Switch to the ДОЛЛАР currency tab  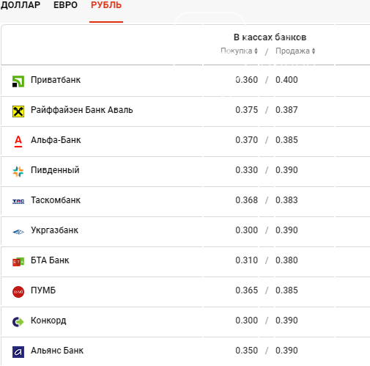pos(21,5)
